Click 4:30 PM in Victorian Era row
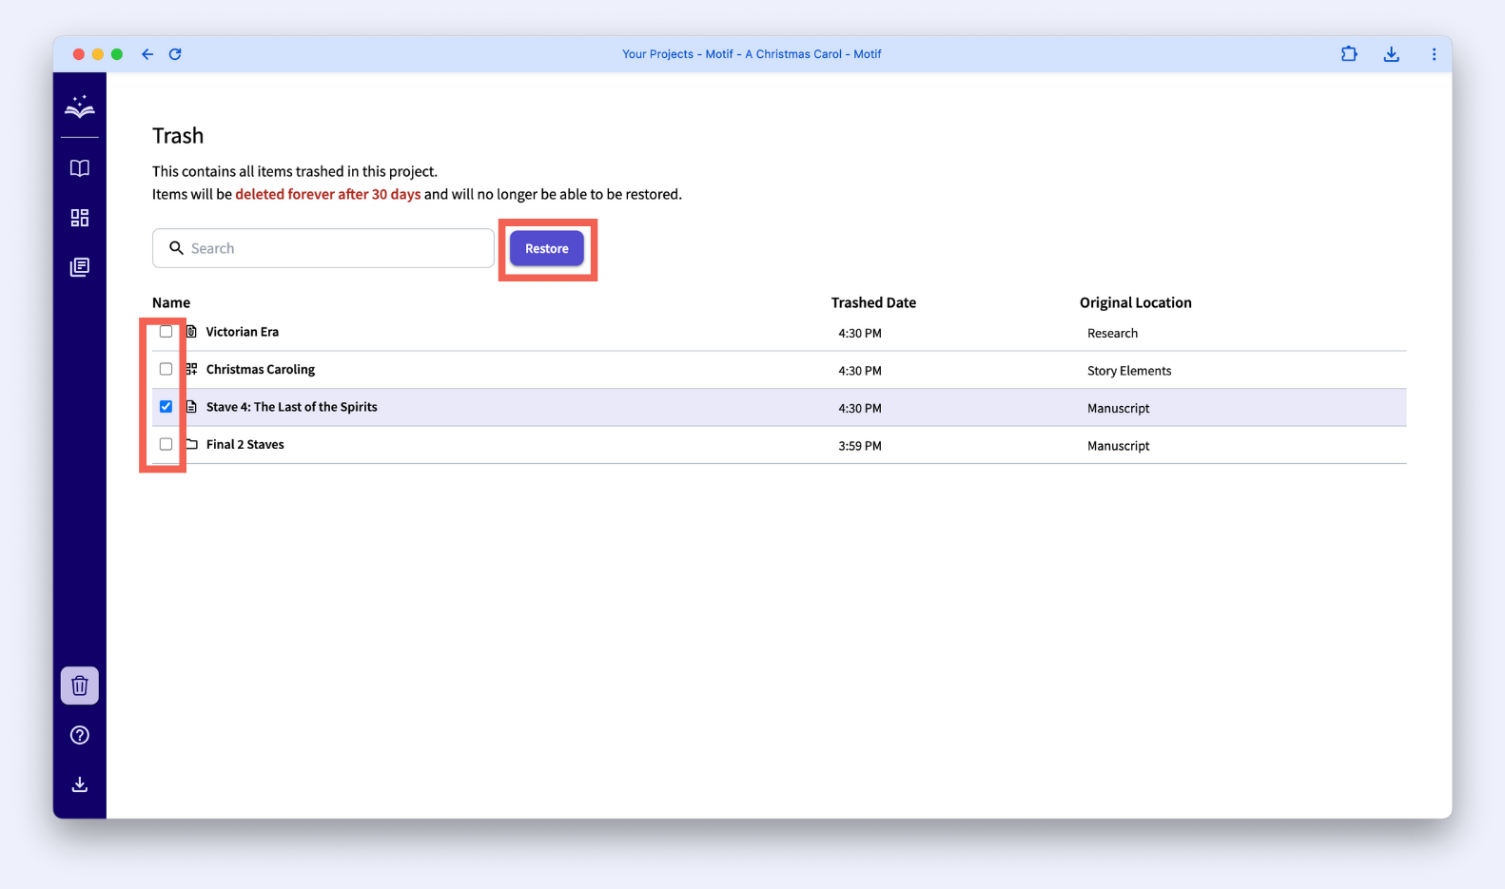1505x889 pixels. coord(860,334)
